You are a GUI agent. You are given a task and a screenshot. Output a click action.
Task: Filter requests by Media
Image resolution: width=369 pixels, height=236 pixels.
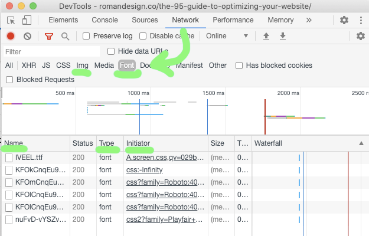tap(104, 65)
